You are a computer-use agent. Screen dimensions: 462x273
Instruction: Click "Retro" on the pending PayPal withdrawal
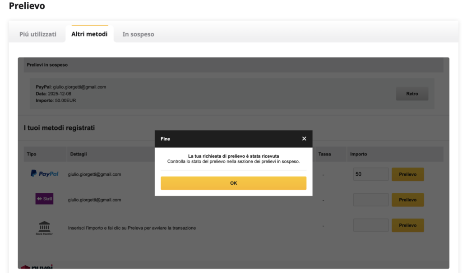tap(411, 93)
